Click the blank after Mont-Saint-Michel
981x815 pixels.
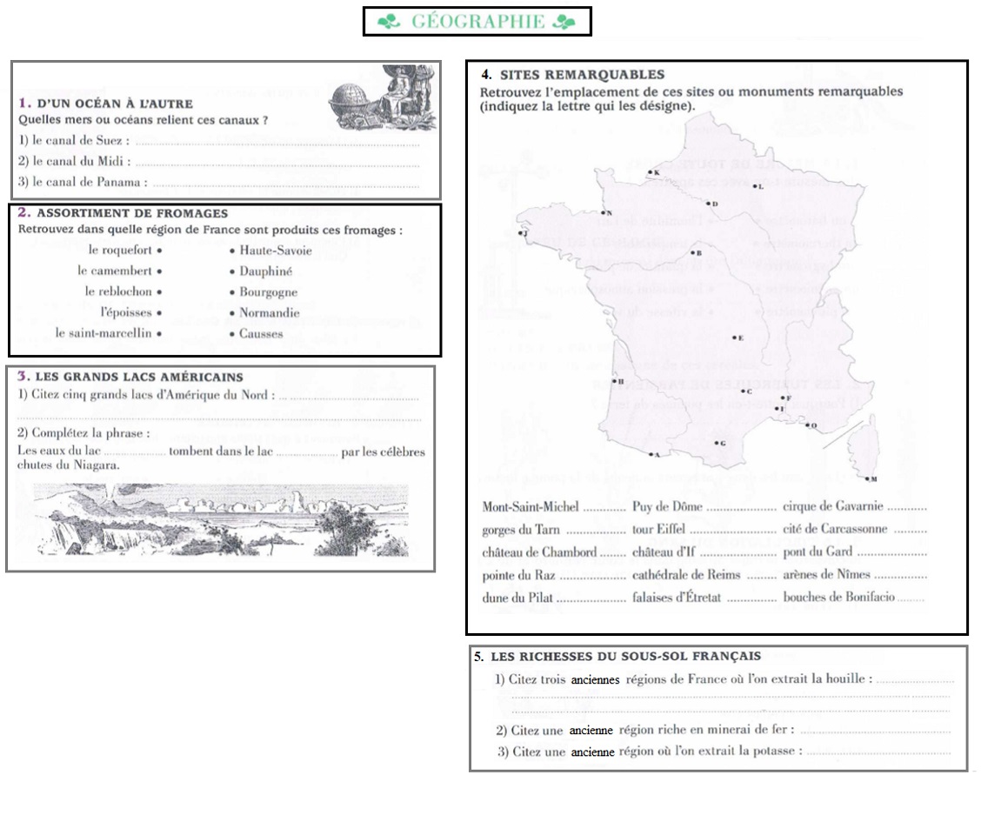pyautogui.click(x=604, y=507)
